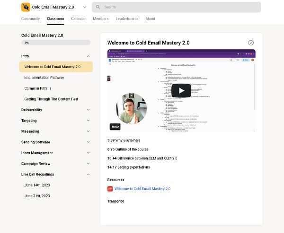This screenshot has width=284, height=233.
Task: Open the Calendar tab
Action: [x=79, y=18]
